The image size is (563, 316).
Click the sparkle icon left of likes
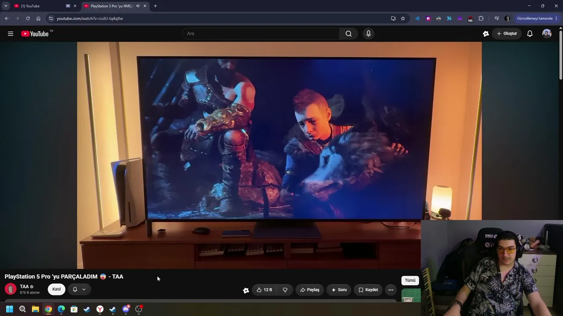click(246, 290)
